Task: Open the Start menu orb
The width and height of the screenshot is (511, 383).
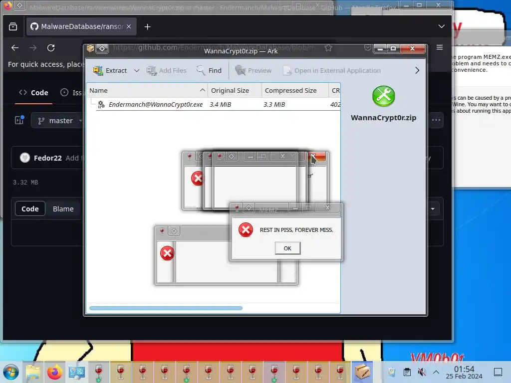Action: coord(11,372)
